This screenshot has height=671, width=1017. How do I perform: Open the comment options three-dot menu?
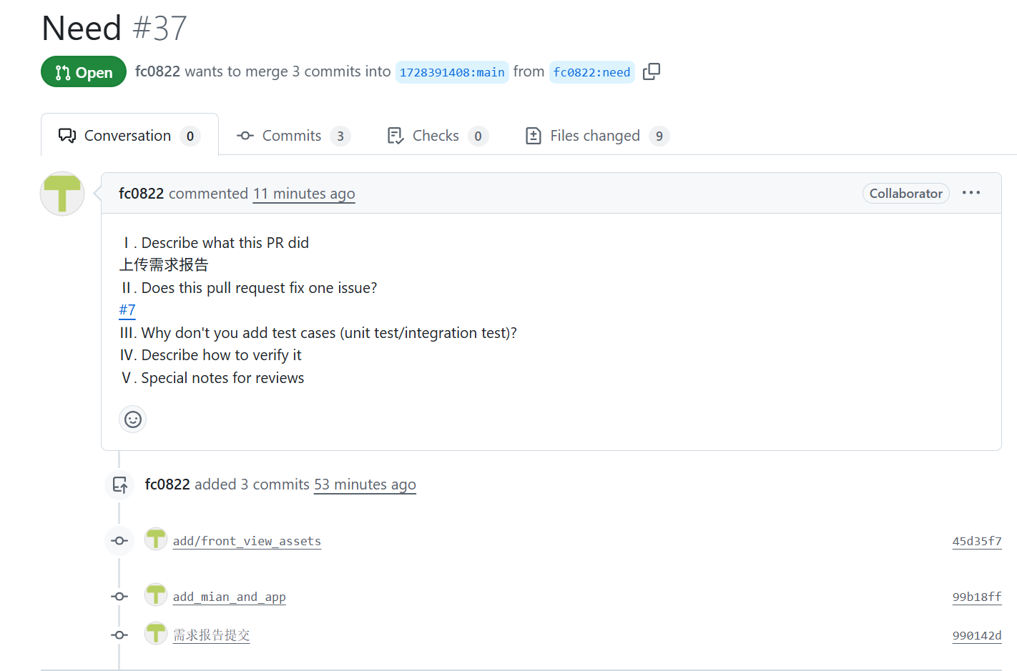(x=971, y=193)
